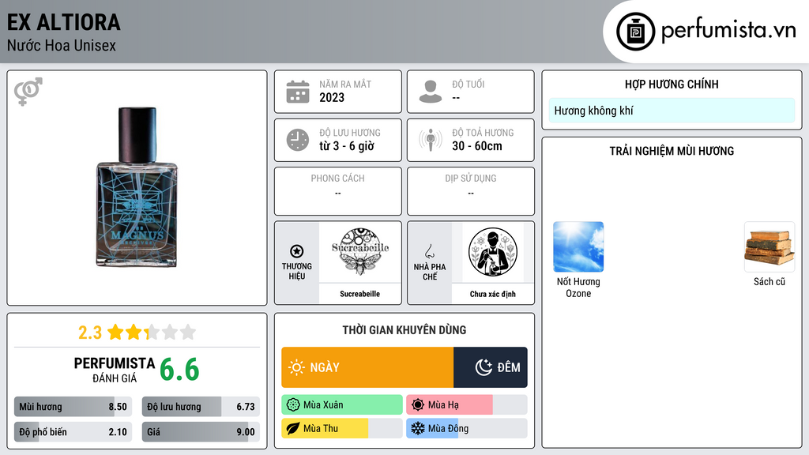809x455 pixels.
Task: Click the calendar icon beside Năm ra mắt
Action: [x=298, y=92]
